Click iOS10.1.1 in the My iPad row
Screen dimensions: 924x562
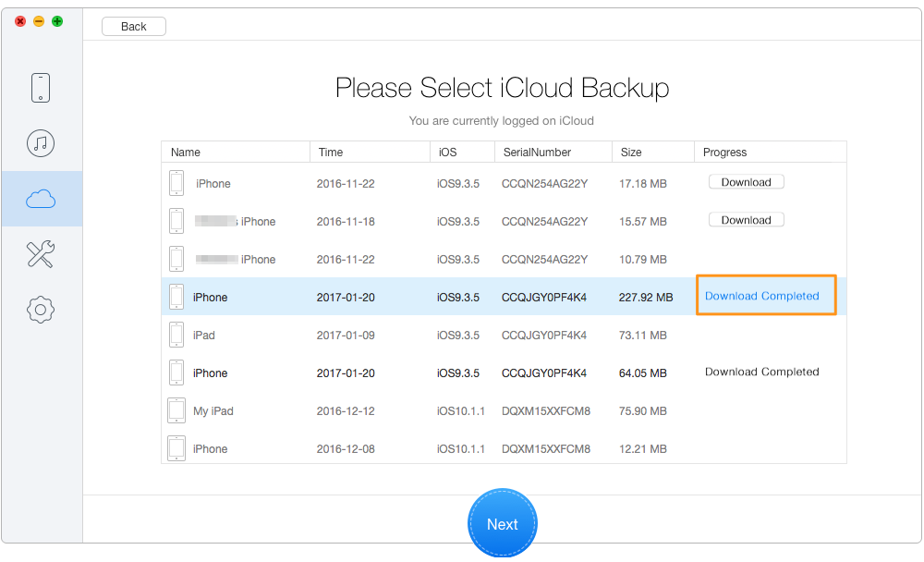[461, 411]
